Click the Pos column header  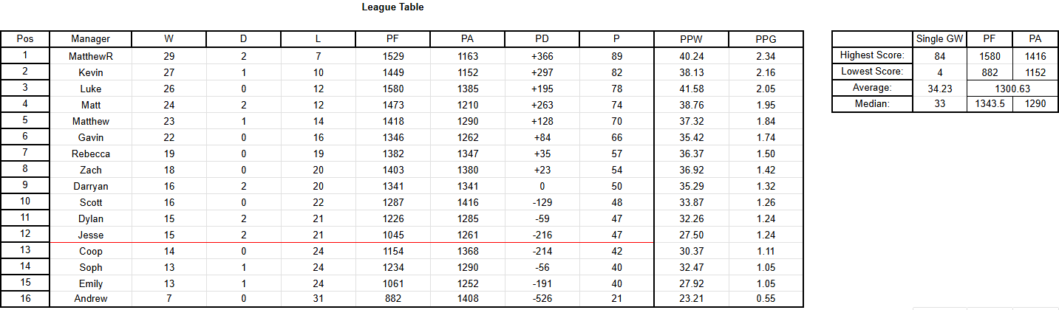pos(24,39)
